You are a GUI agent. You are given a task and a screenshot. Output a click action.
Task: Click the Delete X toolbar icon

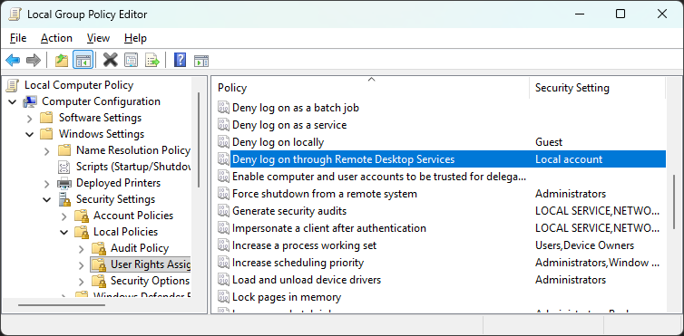tap(111, 60)
